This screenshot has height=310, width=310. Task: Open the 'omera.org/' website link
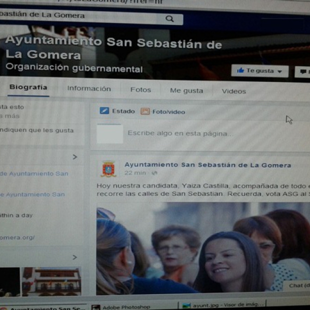pyautogui.click(x=17, y=237)
